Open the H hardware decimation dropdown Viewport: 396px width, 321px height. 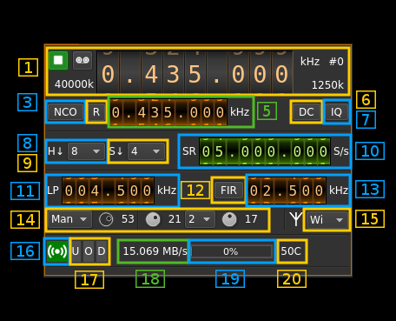[x=86, y=151]
